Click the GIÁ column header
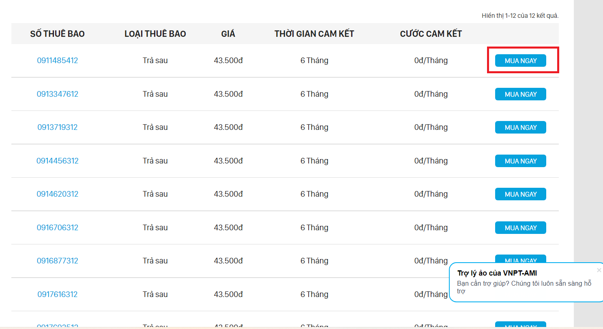The width and height of the screenshot is (603, 329). 228,34
